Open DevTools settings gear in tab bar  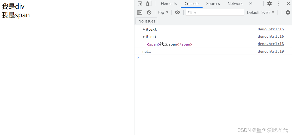(x=269, y=3)
